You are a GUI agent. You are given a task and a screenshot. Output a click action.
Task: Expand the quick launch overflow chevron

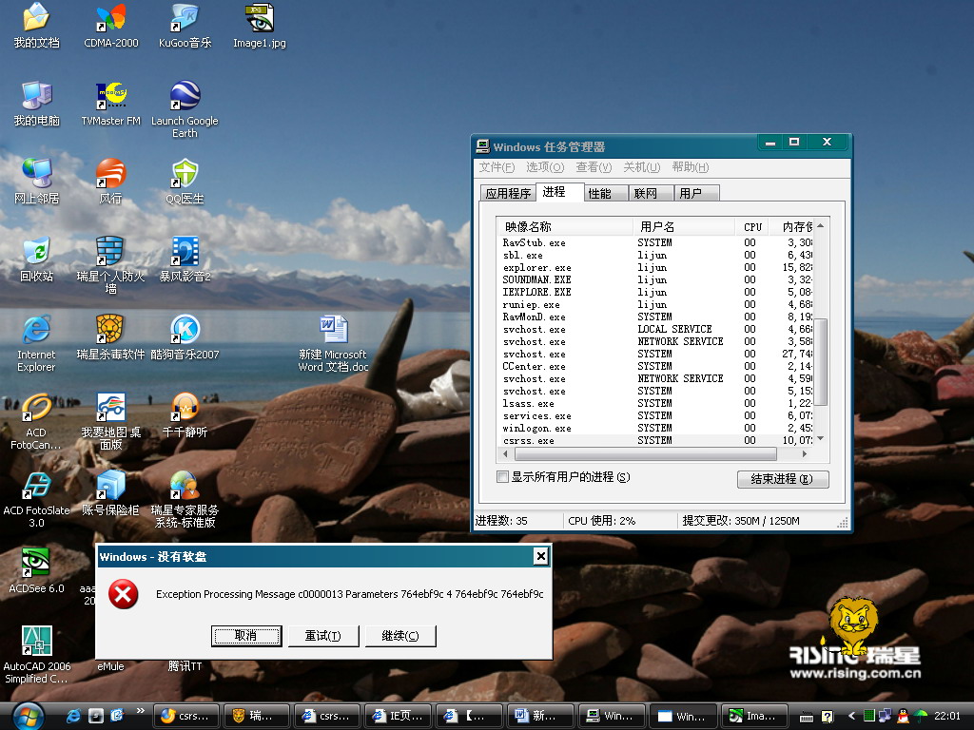coord(141,711)
